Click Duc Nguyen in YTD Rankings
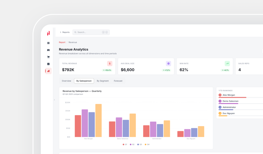 pyautogui.click(x=229, y=113)
